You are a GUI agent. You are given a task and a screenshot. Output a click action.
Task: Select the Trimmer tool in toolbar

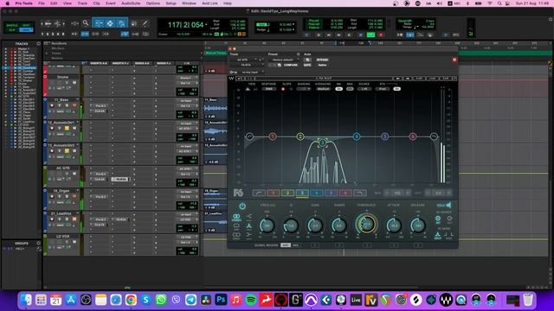coord(99,23)
